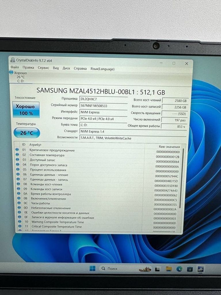Click the CrystalDiskInfo icon in the title bar

[x=13, y=60]
